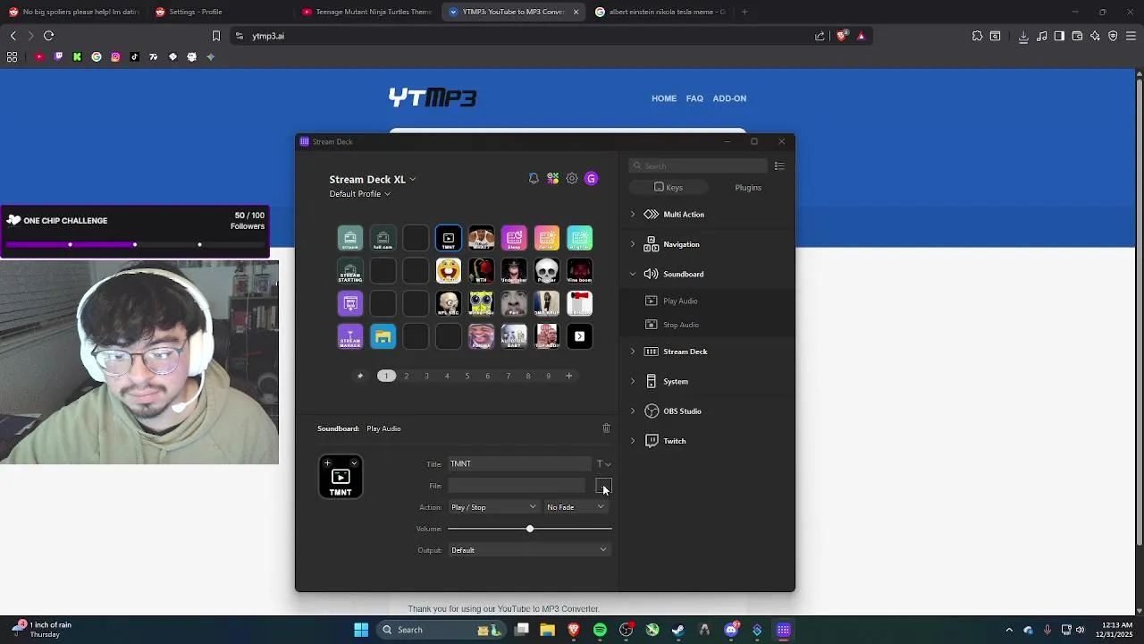The width and height of the screenshot is (1144, 644).
Task: Delete the action with the trash icon
Action: point(606,428)
